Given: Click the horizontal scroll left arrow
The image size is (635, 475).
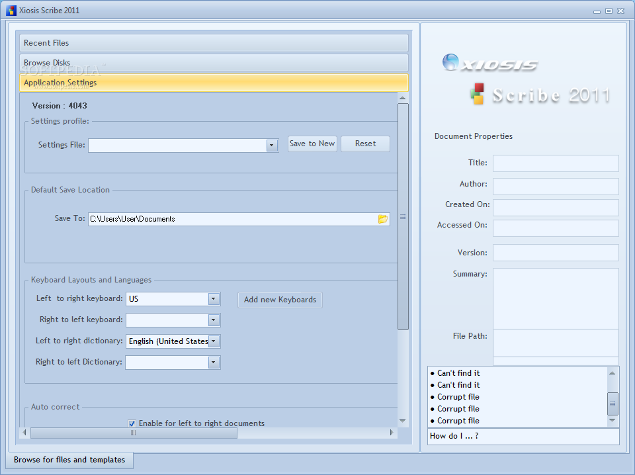Looking at the screenshot, I should click(x=24, y=433).
